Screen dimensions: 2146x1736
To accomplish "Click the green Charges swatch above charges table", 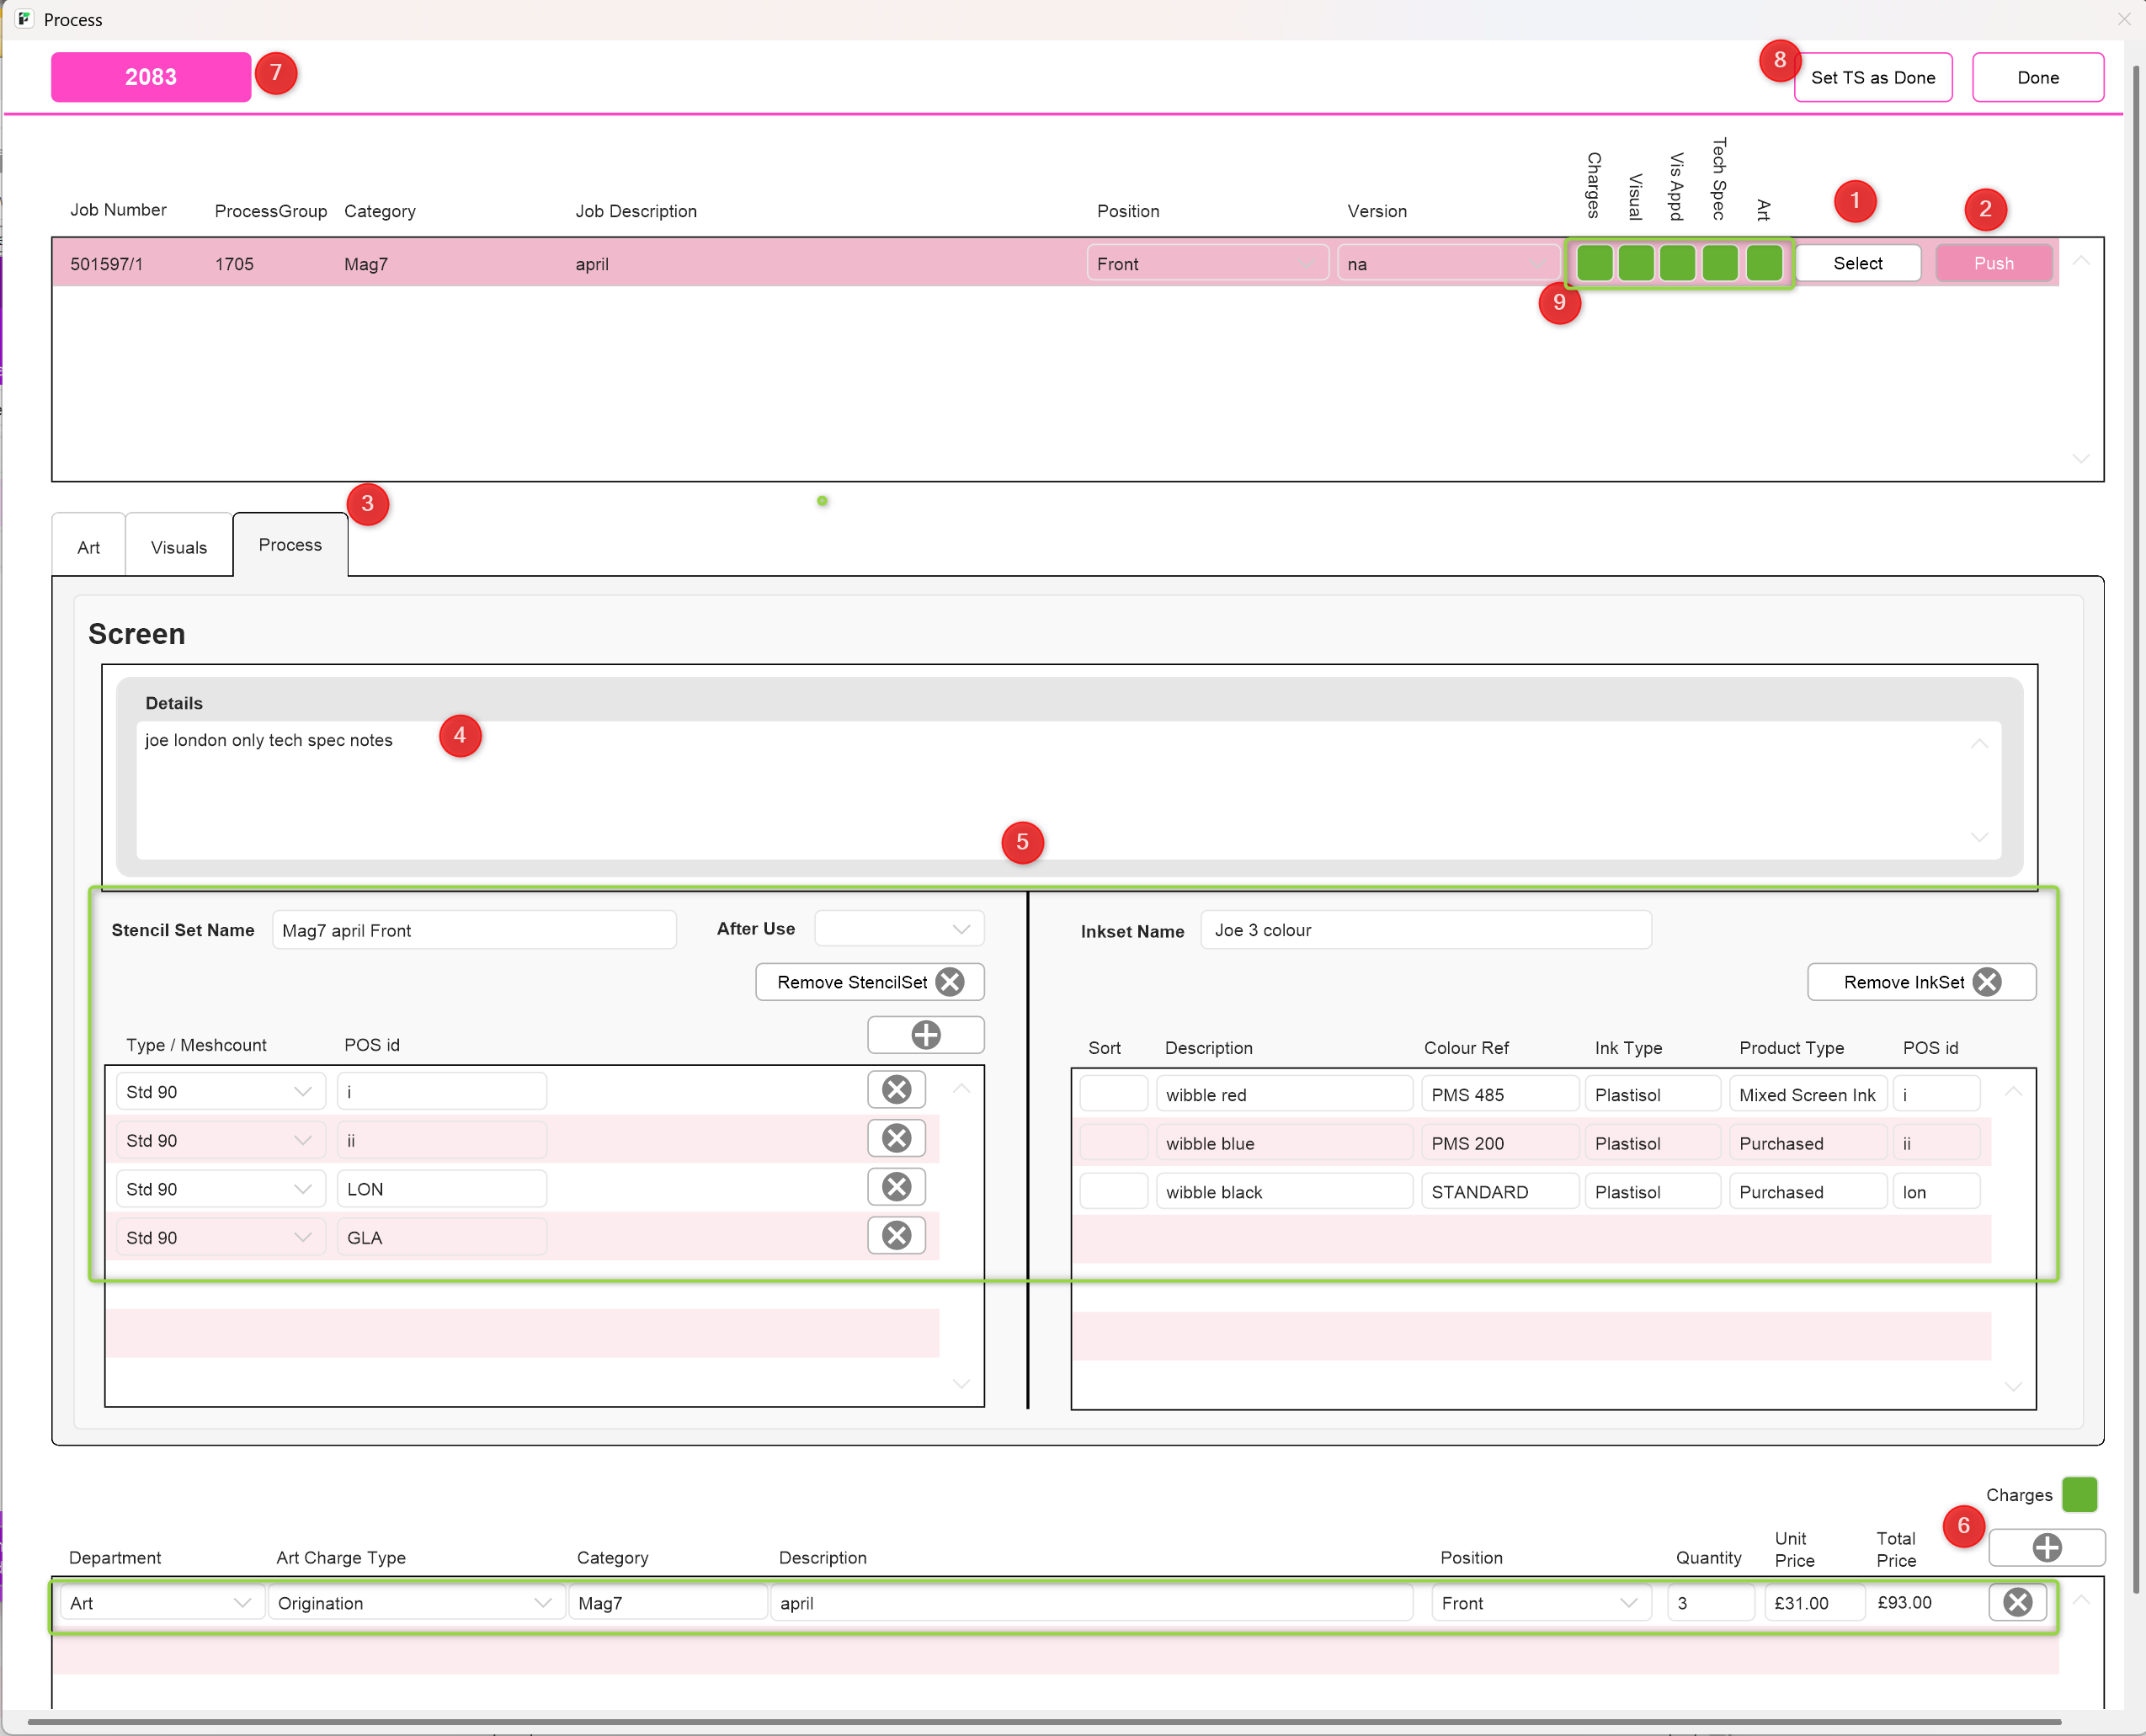I will [x=2079, y=1494].
